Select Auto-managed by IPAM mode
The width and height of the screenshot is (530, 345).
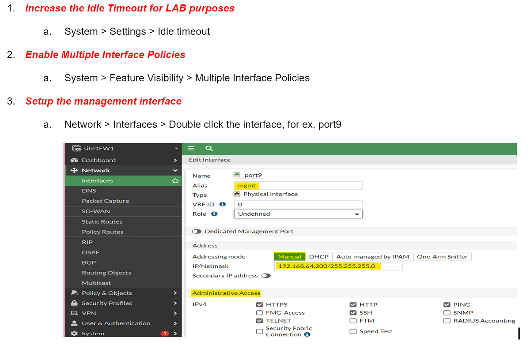(x=373, y=256)
